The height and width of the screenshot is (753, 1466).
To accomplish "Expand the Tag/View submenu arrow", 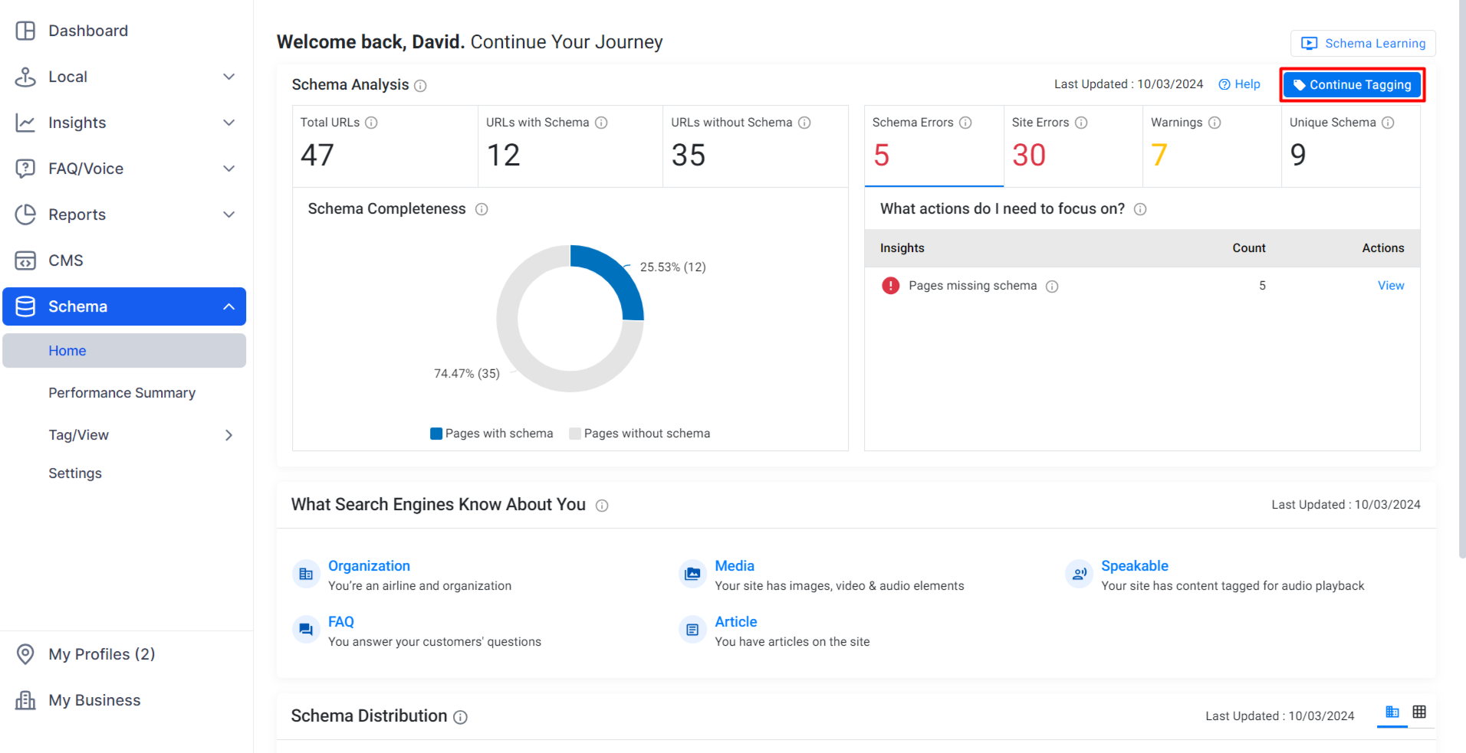I will (x=228, y=435).
